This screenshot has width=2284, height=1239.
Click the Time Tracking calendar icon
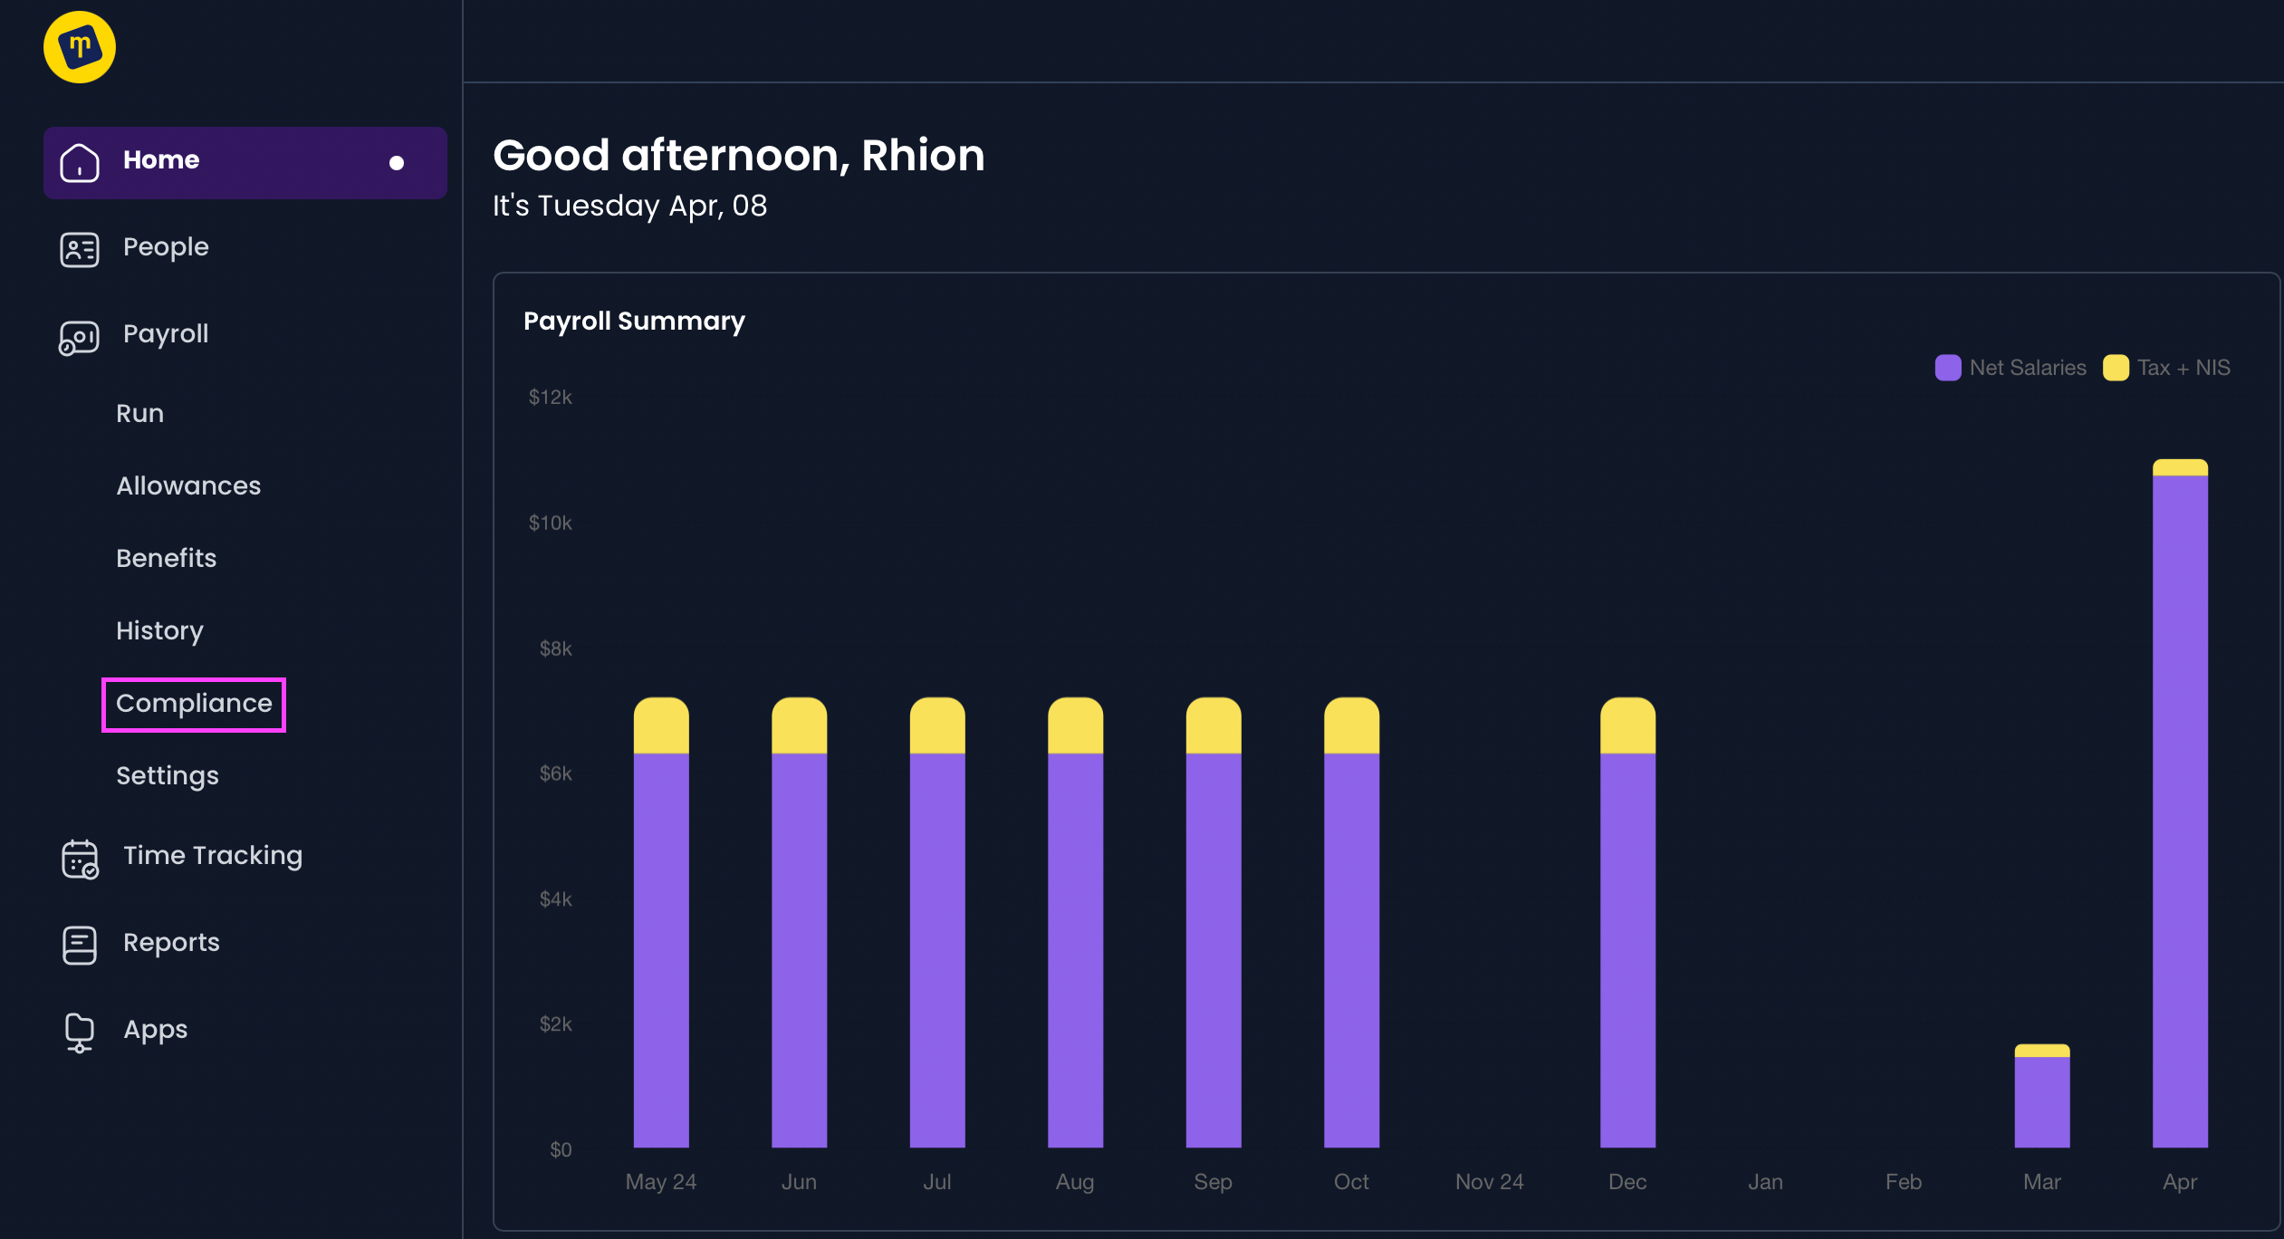pyautogui.click(x=80, y=859)
